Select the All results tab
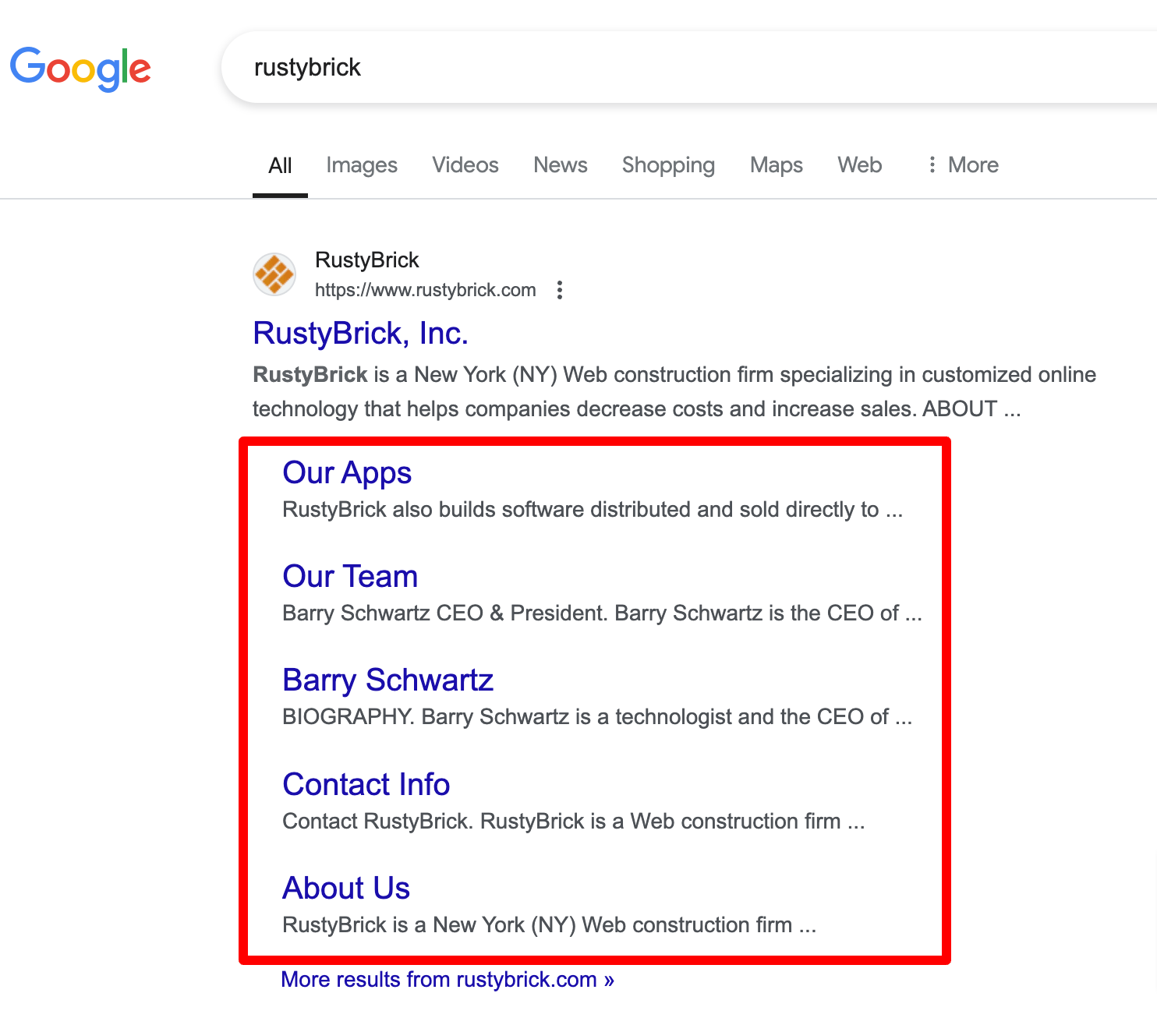1157x1032 pixels. coord(280,164)
